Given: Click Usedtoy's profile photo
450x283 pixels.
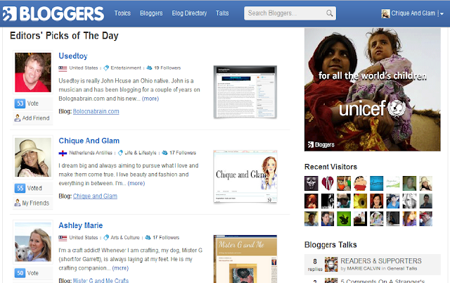Looking at the screenshot, I should (x=33, y=73).
